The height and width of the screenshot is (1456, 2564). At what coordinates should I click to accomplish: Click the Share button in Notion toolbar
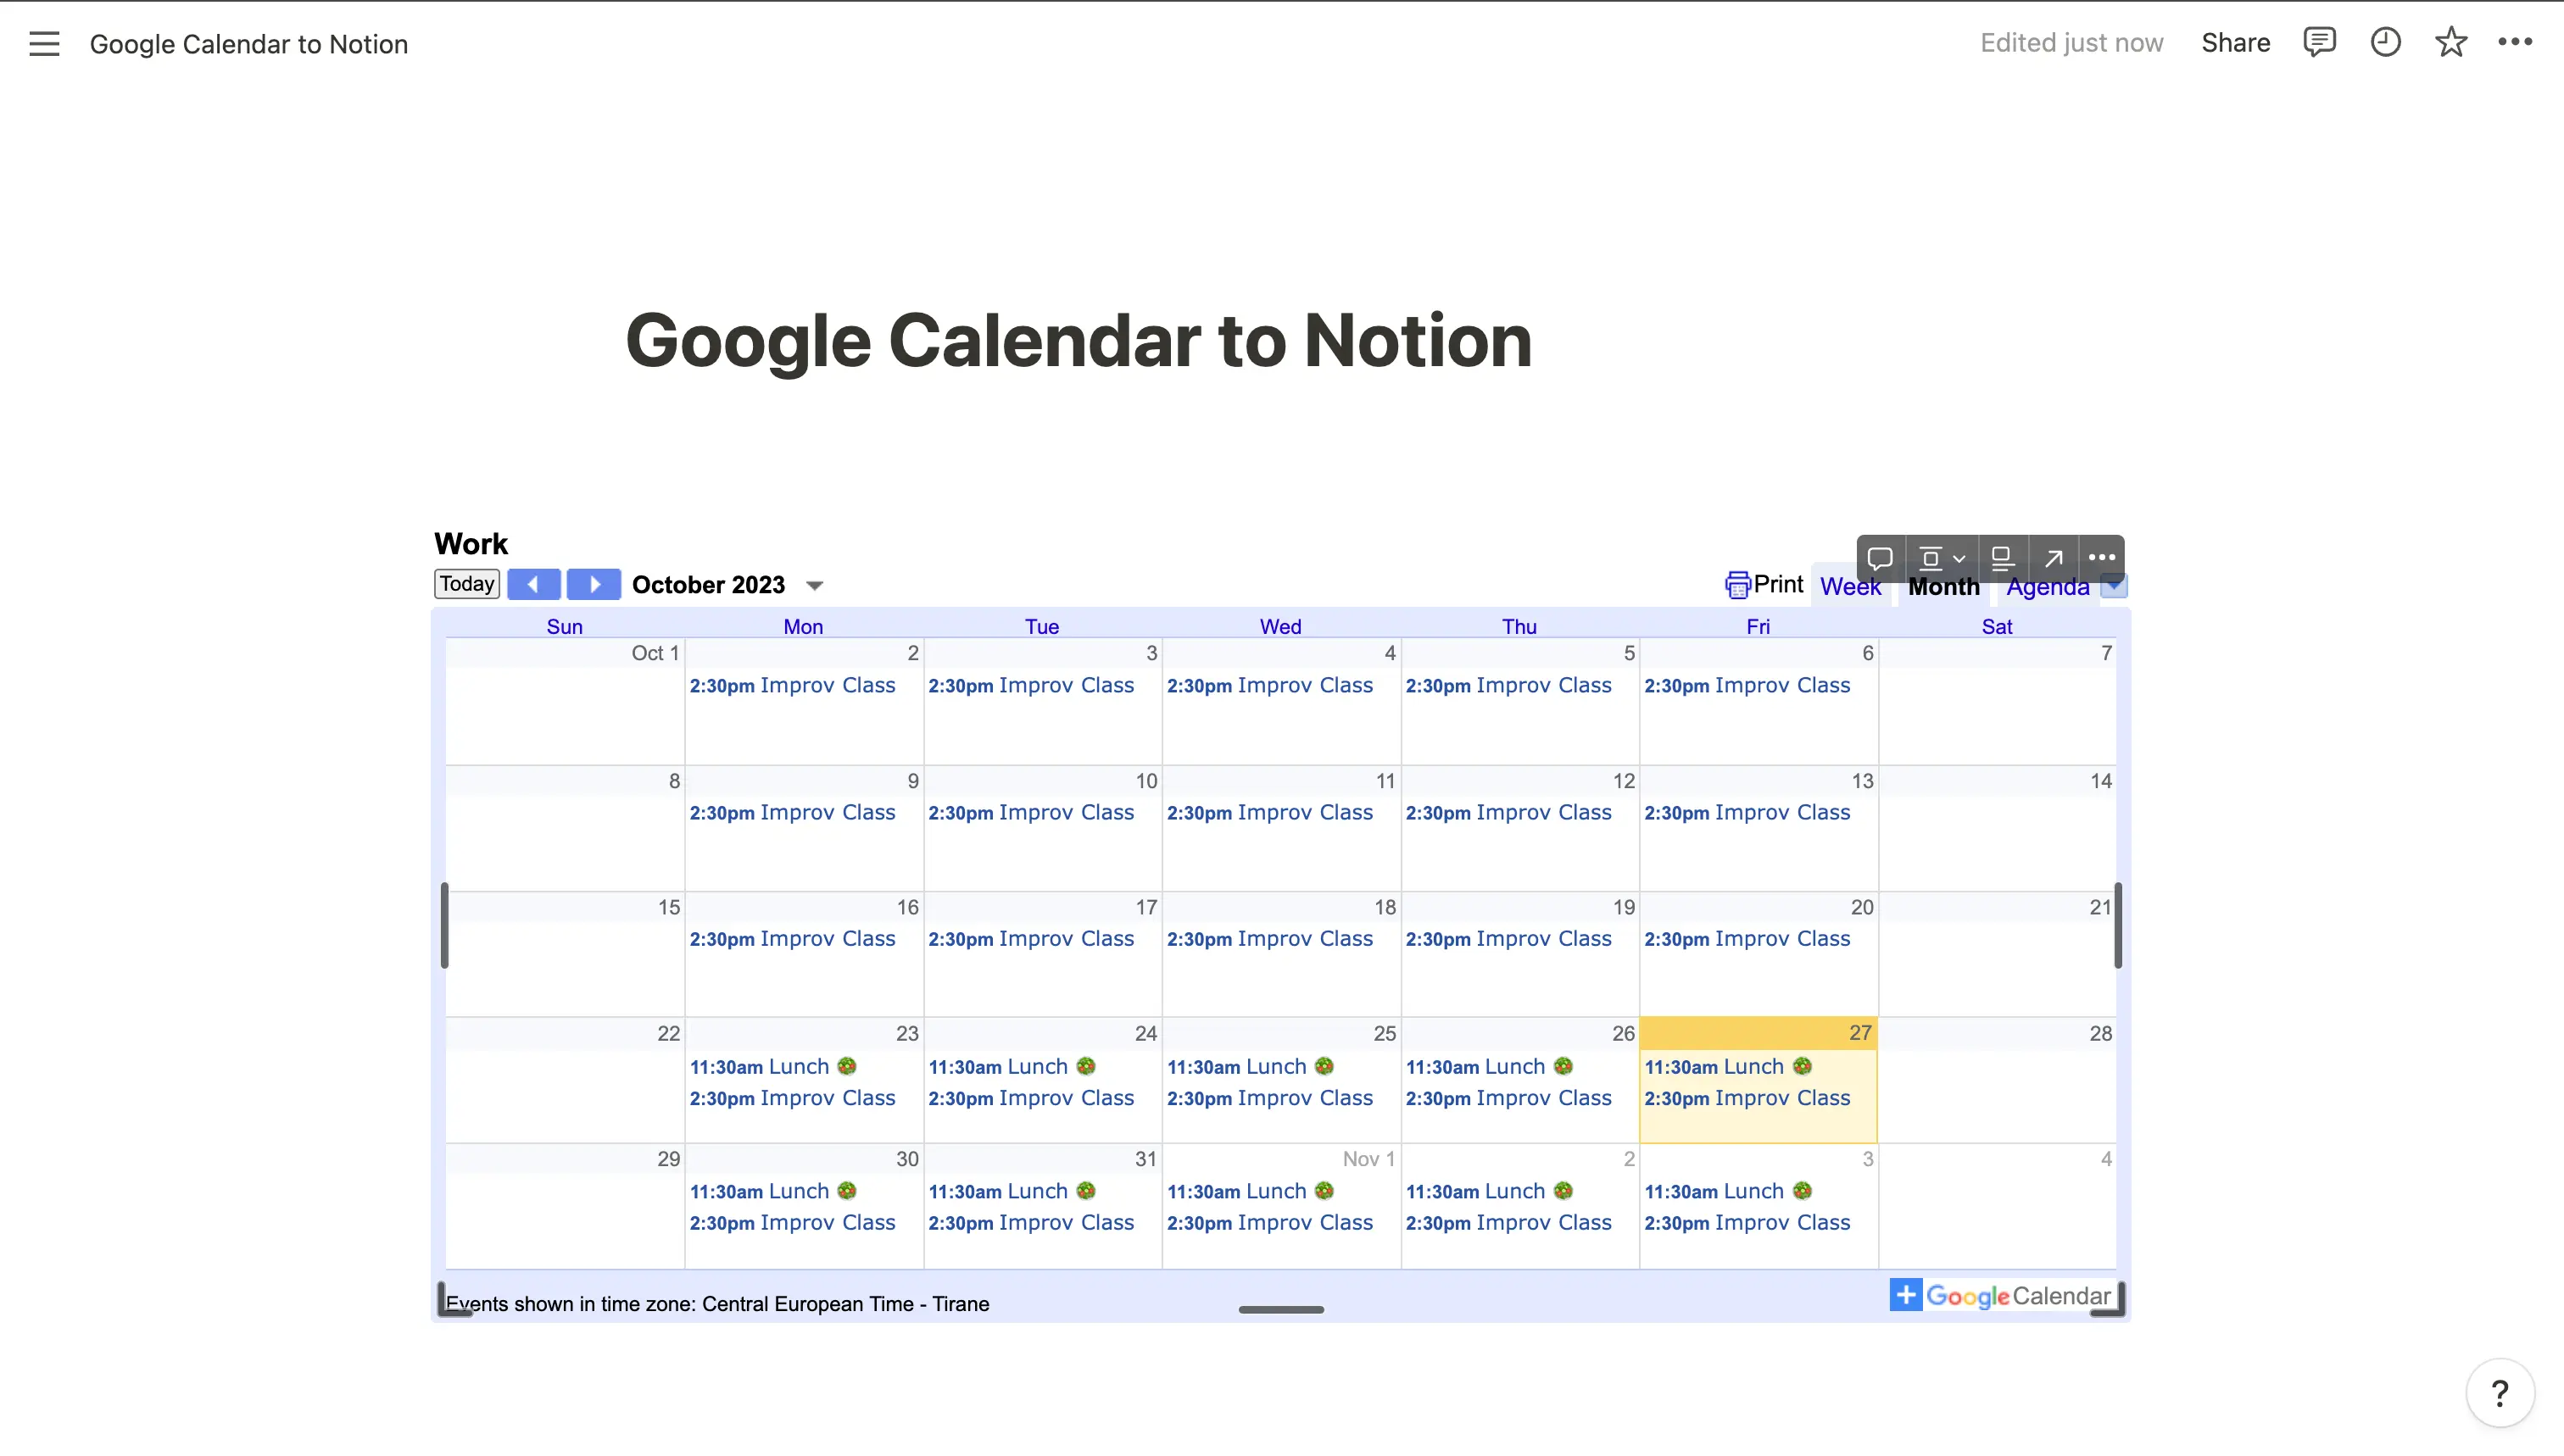point(2237,42)
